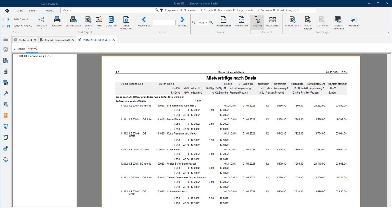The image size is (392, 208).
Task: Select outline node 10000 Grundackerweg 10/12
Action: [x=35, y=56]
